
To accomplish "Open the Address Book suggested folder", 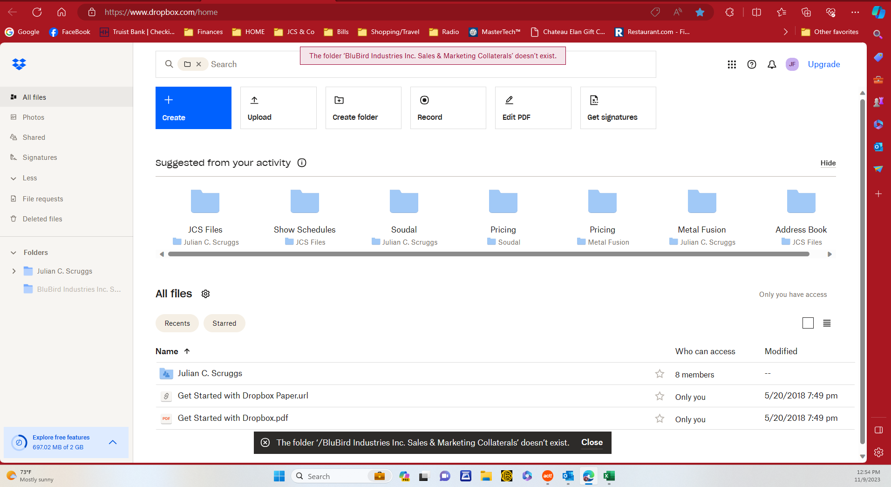I will [801, 217].
